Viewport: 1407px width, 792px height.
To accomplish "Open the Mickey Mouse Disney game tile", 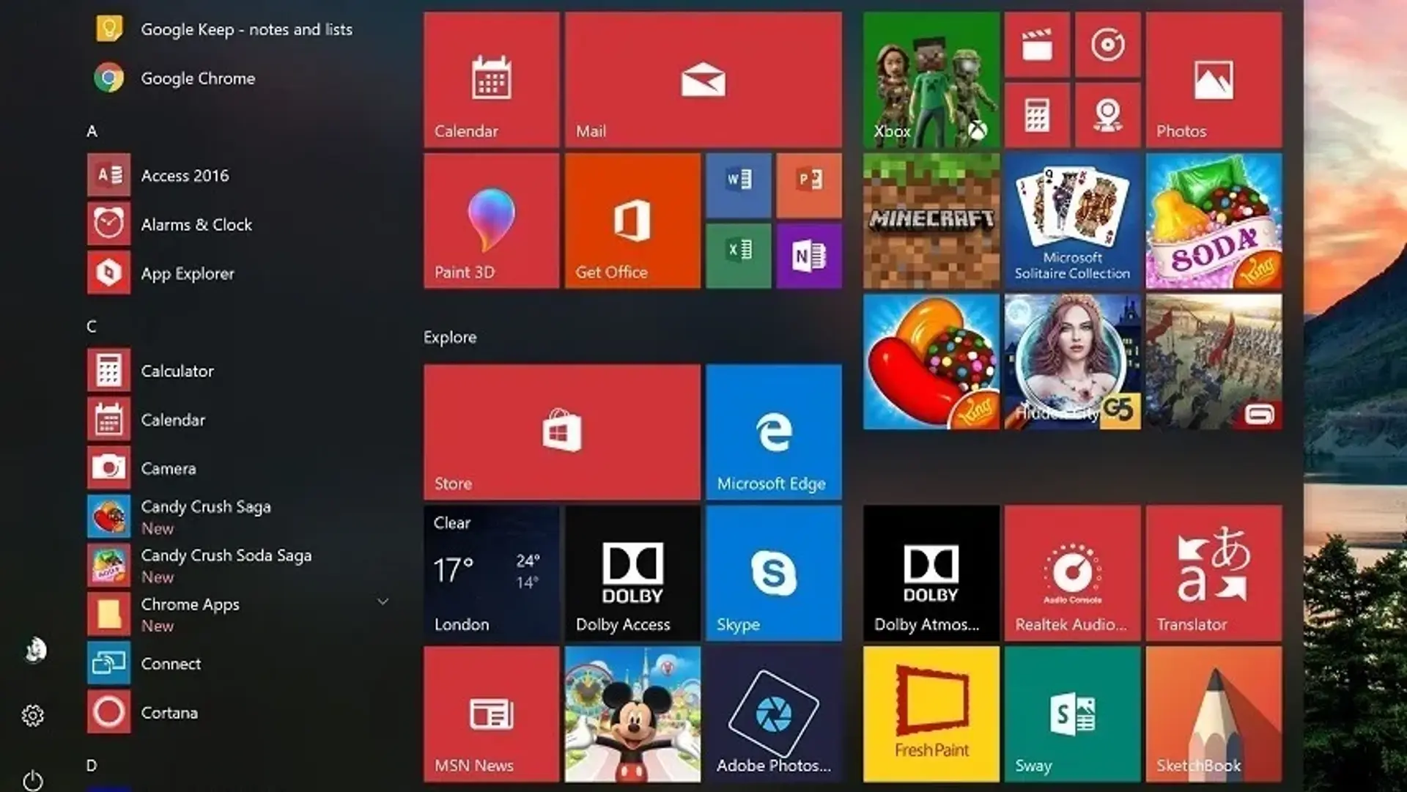I will (x=632, y=714).
